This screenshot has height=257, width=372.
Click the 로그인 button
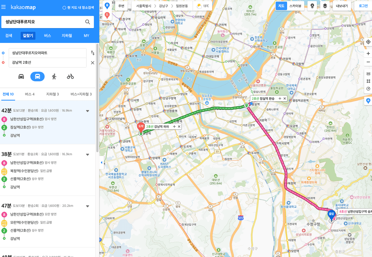(x=363, y=6)
